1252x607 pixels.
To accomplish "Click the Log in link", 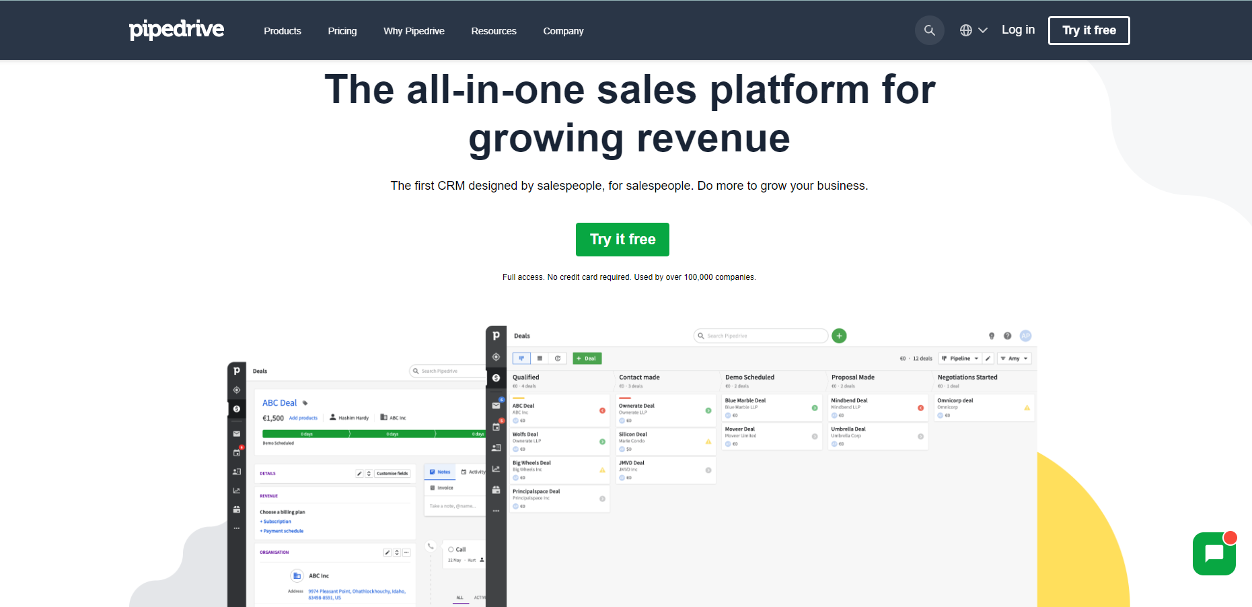I will [x=1018, y=30].
